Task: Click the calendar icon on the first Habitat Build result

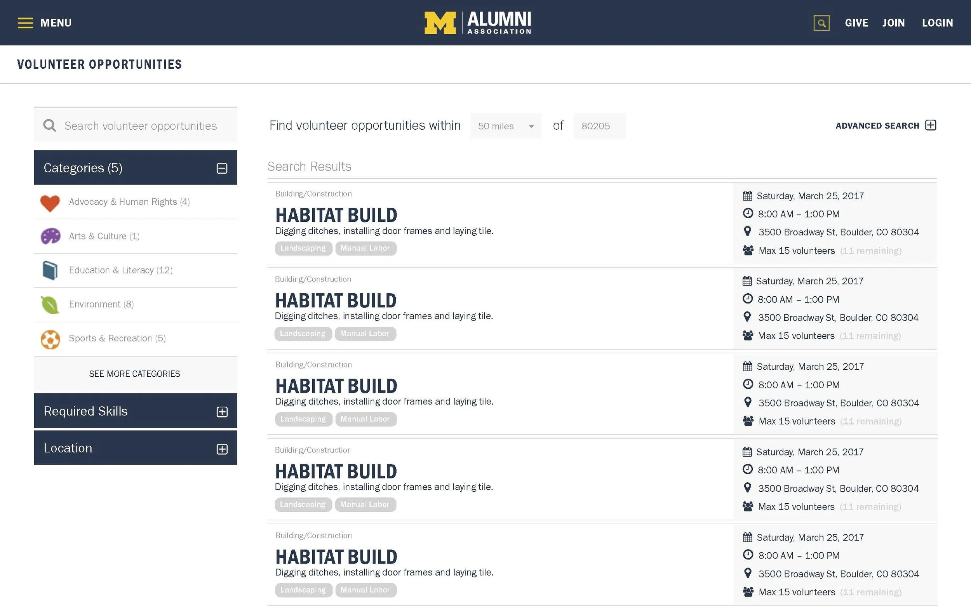Action: (747, 195)
